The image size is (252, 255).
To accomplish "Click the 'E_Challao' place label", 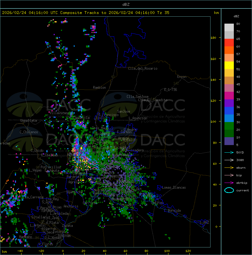I will point(49,155).
